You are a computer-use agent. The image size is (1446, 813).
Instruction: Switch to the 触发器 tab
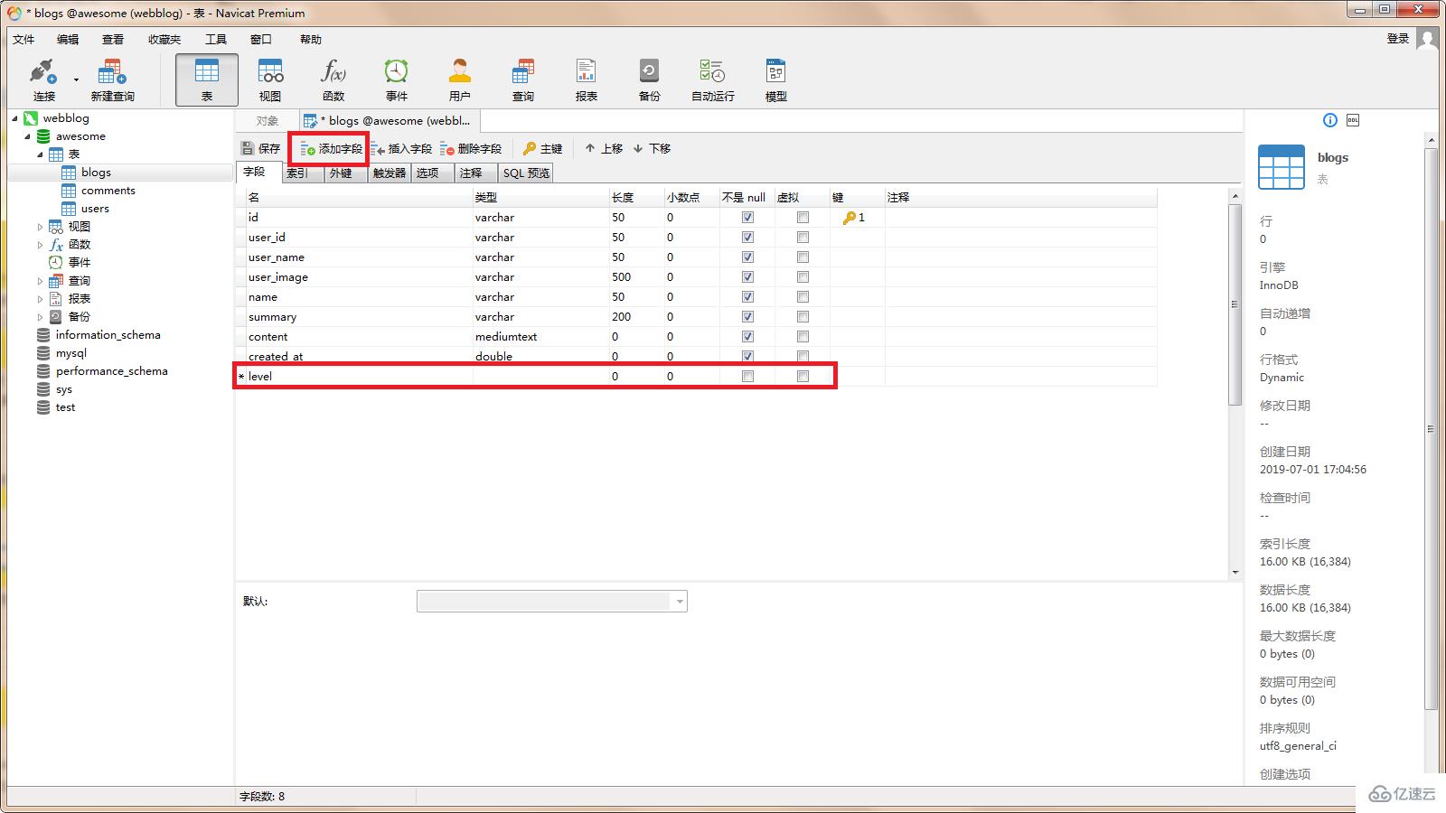(390, 173)
